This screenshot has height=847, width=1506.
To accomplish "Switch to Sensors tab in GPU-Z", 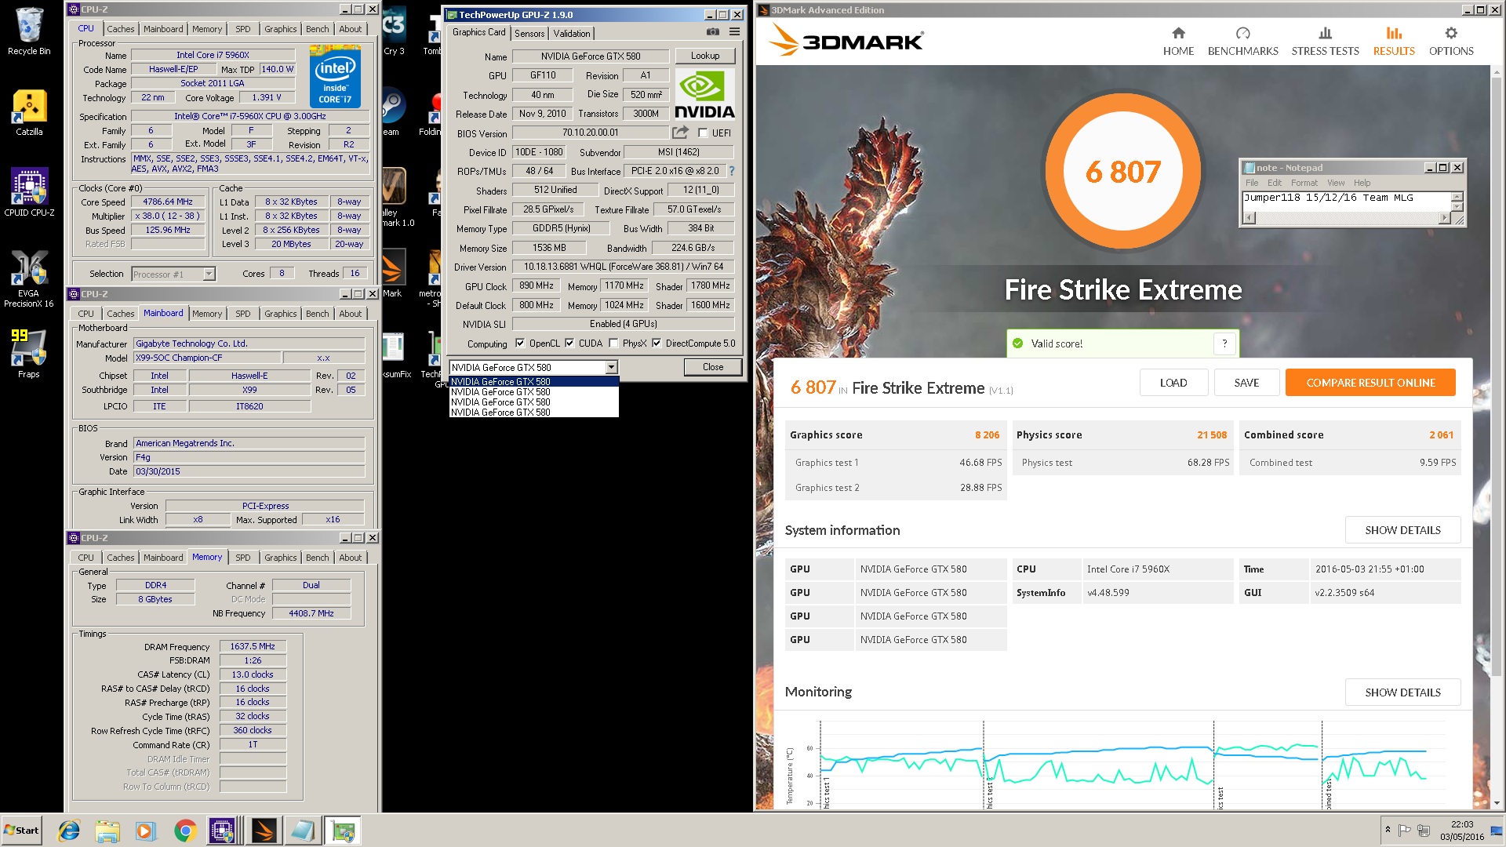I will [529, 34].
